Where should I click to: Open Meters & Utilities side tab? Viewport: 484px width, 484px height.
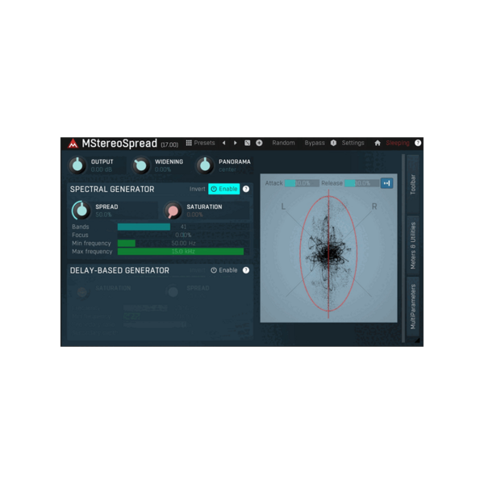pos(413,246)
